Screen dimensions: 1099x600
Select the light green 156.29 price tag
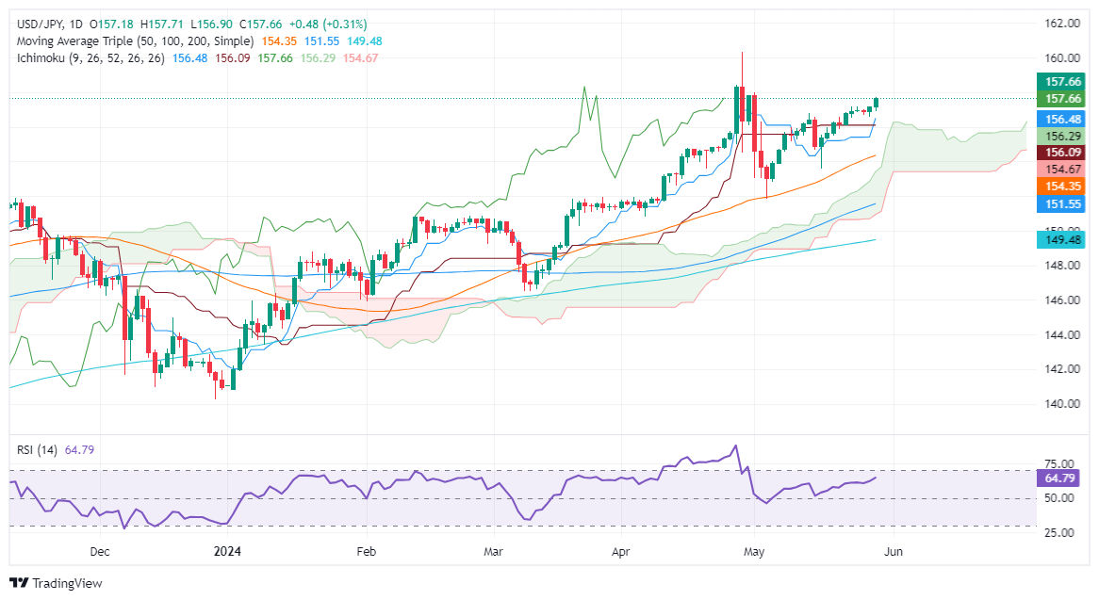1062,136
